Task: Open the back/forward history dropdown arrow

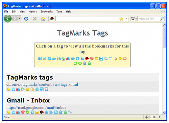Action: (20, 19)
